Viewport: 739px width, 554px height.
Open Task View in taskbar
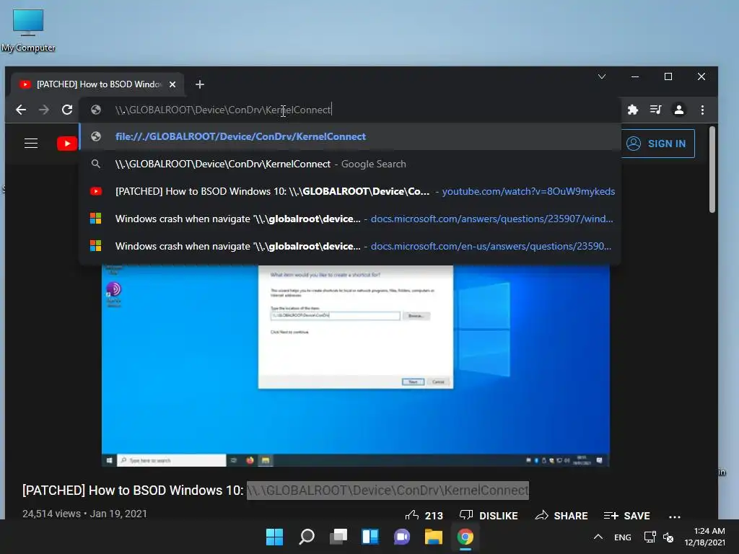tap(338, 537)
